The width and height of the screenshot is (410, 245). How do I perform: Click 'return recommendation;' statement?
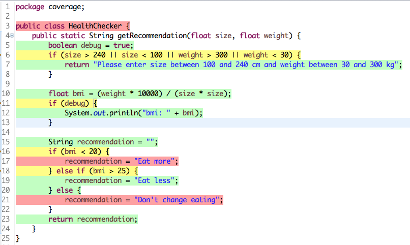click(93, 220)
